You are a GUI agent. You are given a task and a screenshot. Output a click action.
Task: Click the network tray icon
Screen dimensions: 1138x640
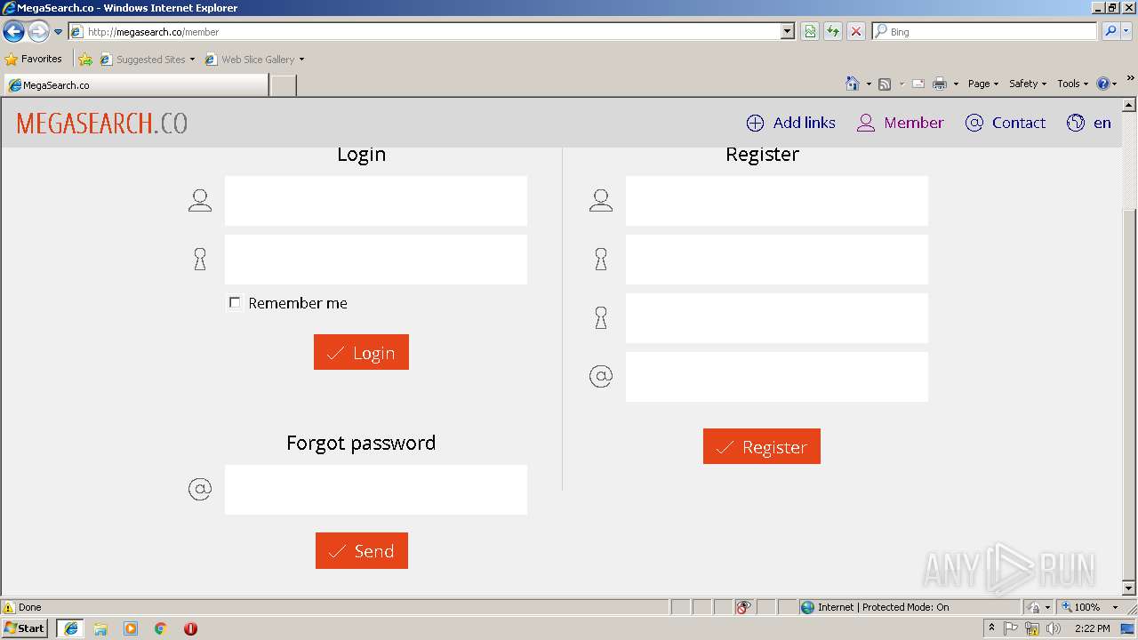coord(1032,628)
